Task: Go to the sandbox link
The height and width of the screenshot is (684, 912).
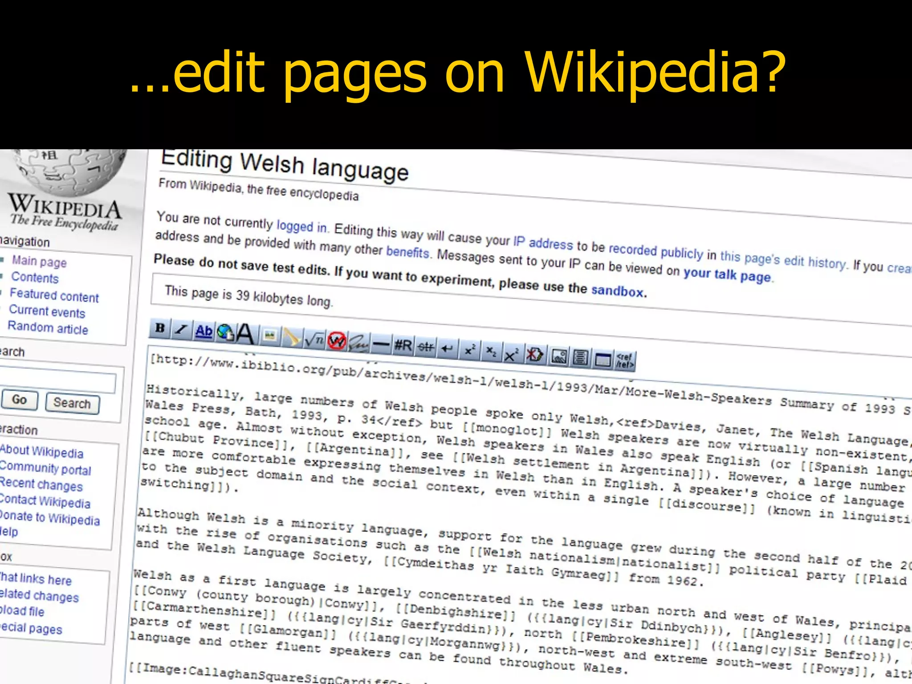Action: coord(618,290)
